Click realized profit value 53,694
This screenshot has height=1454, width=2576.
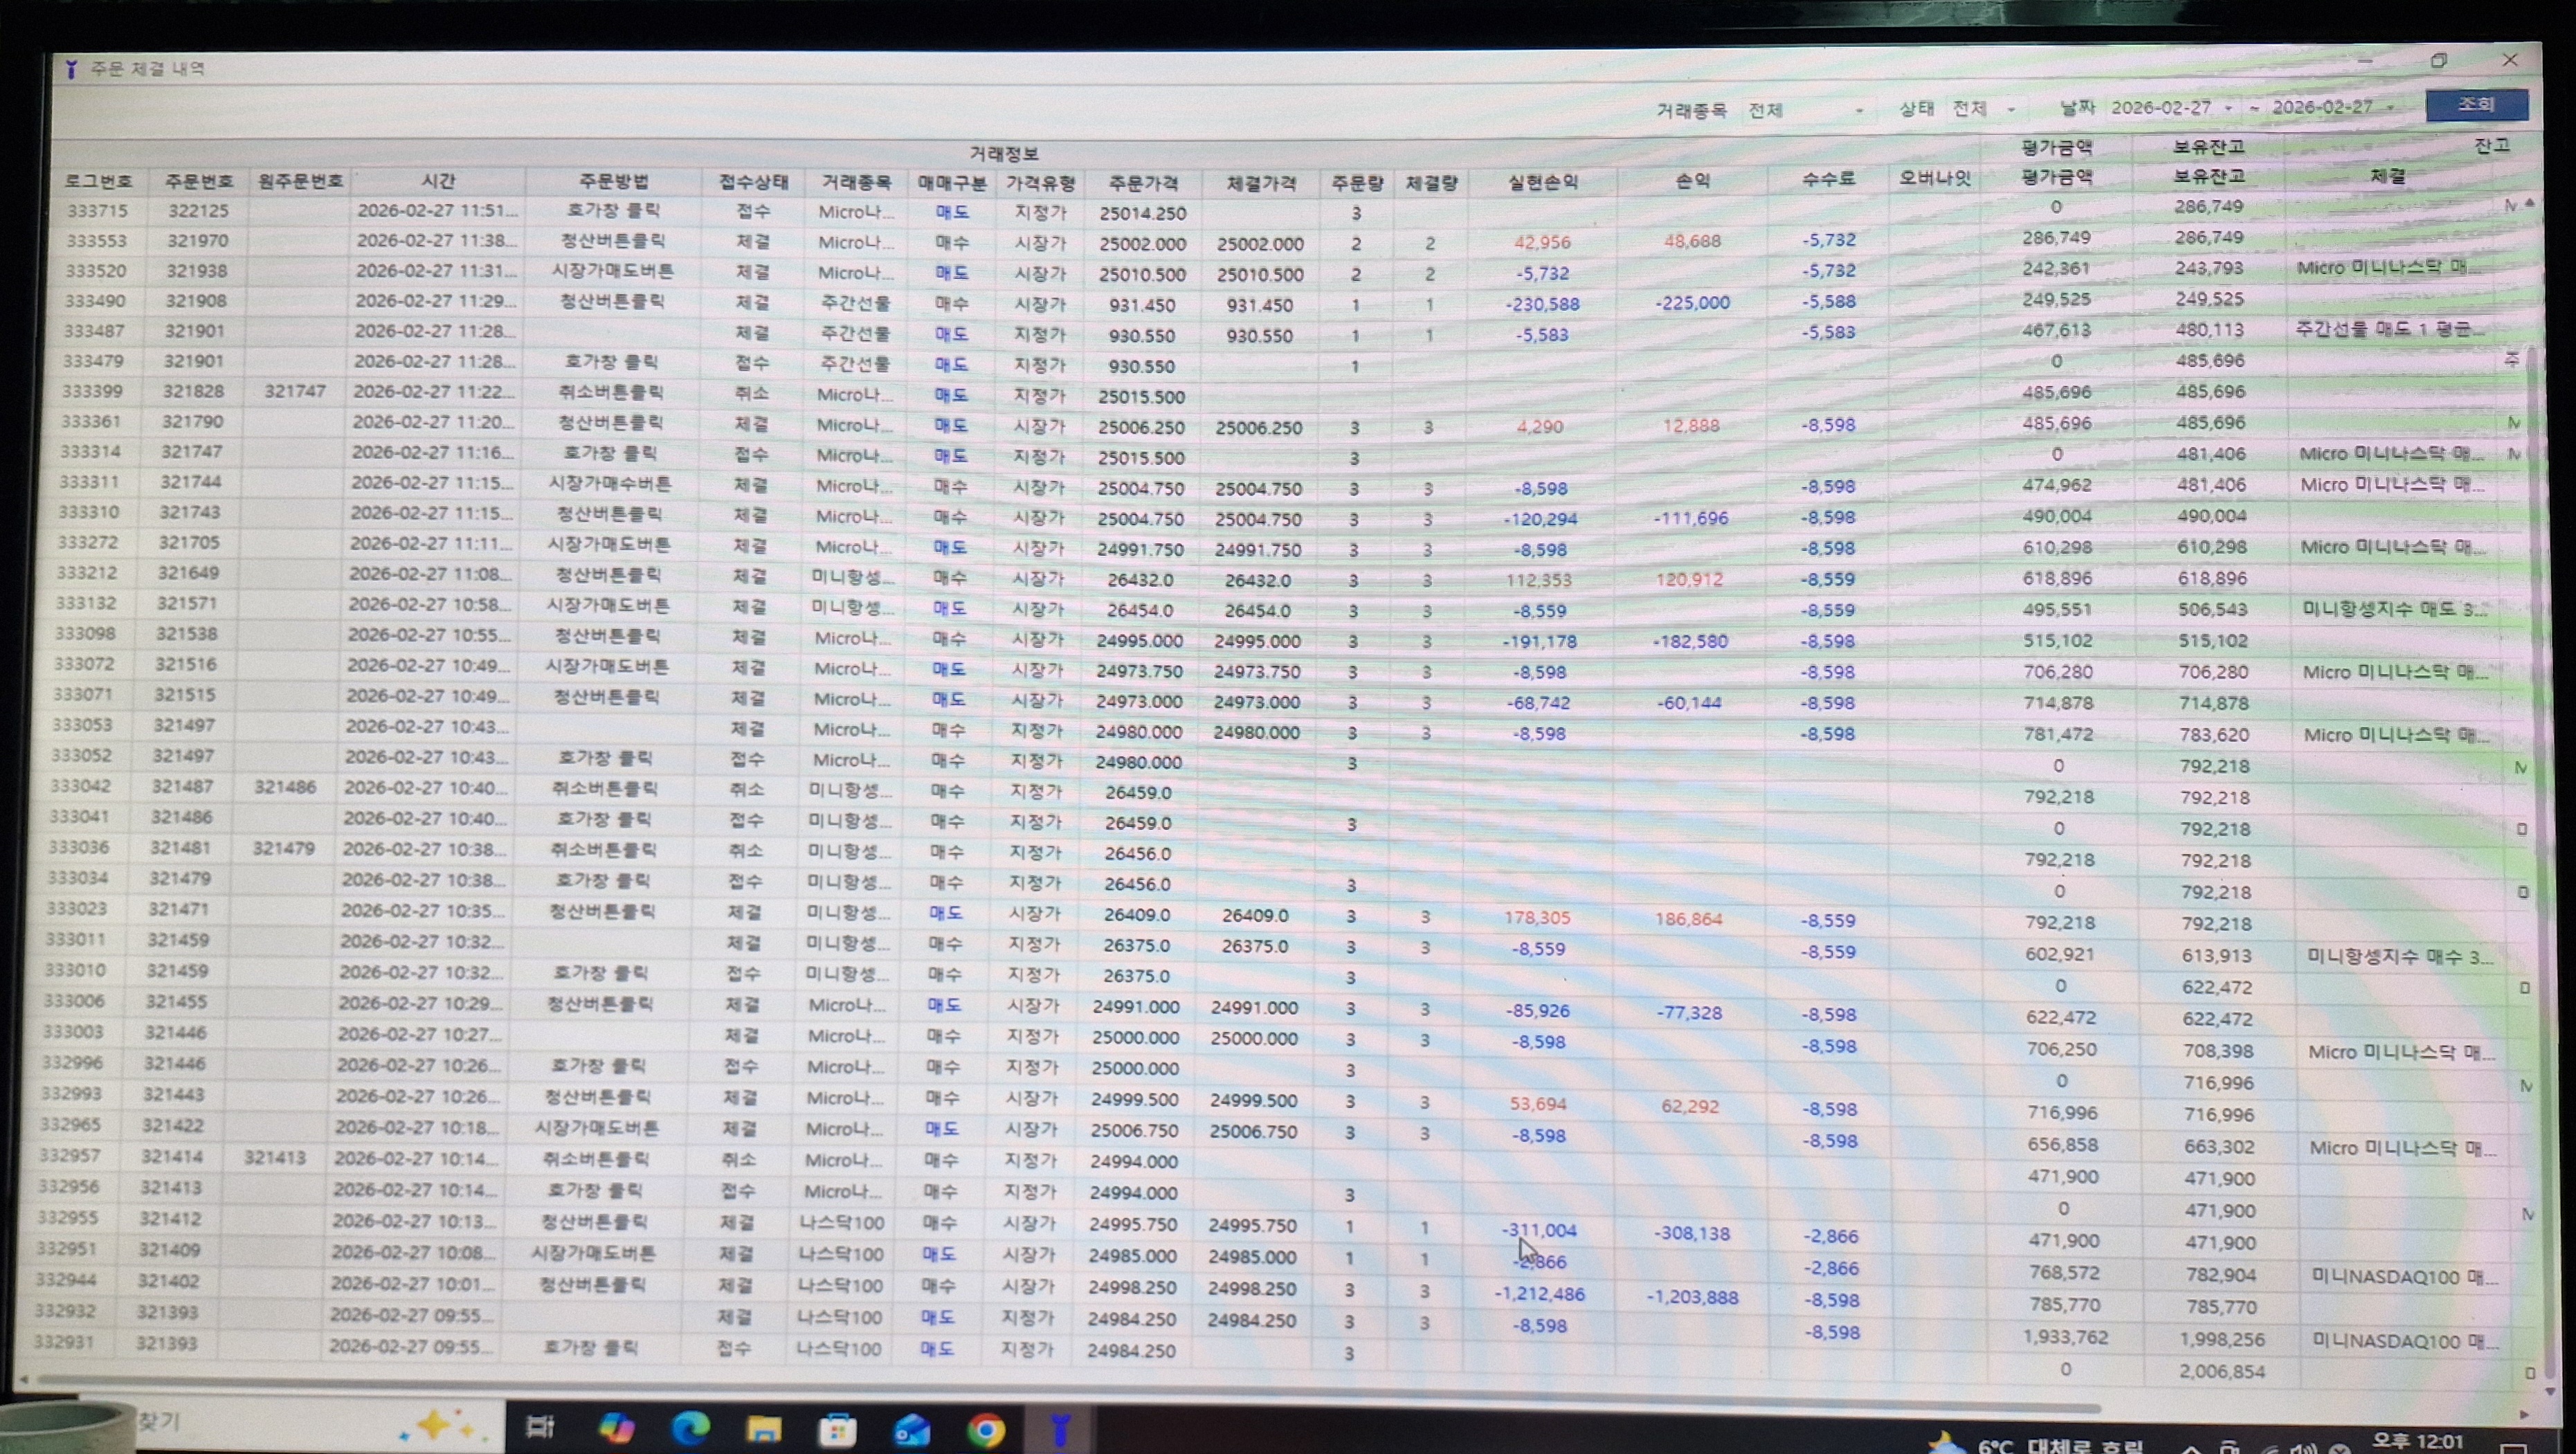coord(1538,1104)
